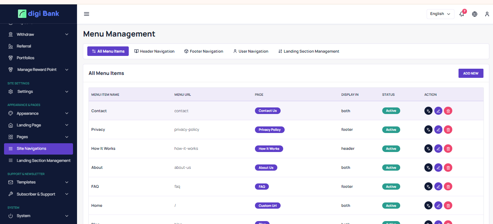
Task: Click the globe icon in header
Action: tap(475, 14)
